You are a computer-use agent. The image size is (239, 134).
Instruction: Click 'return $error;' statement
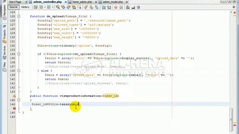(x=58, y=62)
